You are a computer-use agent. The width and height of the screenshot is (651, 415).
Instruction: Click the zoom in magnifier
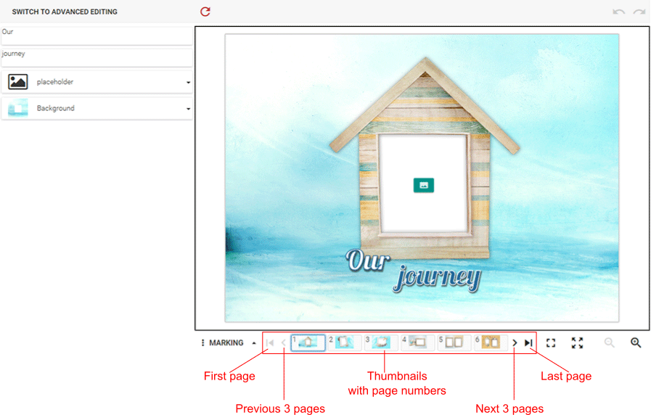tap(636, 342)
